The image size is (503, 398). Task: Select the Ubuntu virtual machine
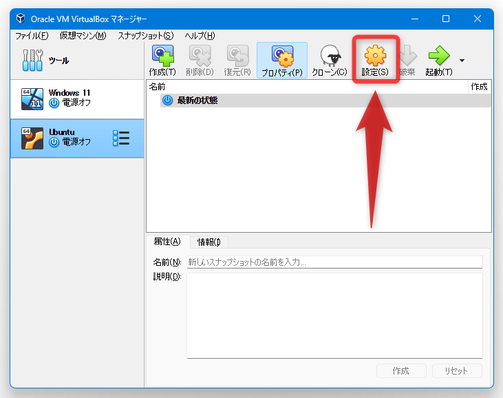tap(77, 138)
